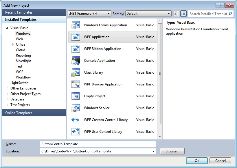This screenshot has width=237, height=168.
Task: Select the Windows Forms Application icon
Action: point(76,25)
